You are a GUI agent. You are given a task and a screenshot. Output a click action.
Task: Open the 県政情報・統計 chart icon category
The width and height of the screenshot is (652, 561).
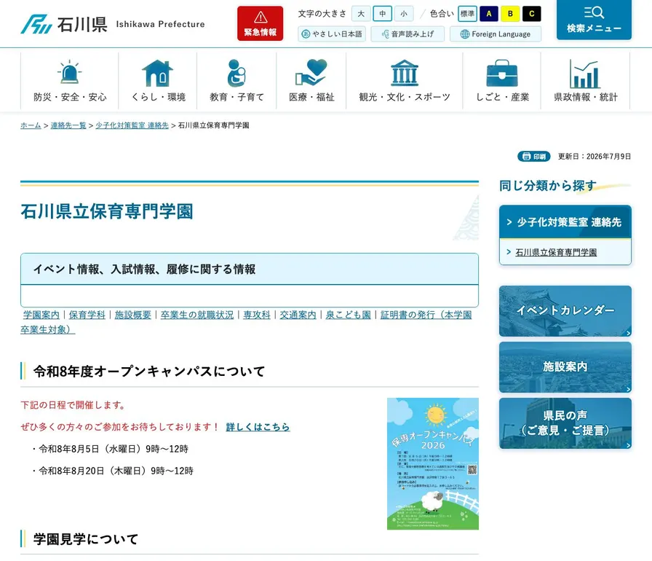click(x=586, y=81)
